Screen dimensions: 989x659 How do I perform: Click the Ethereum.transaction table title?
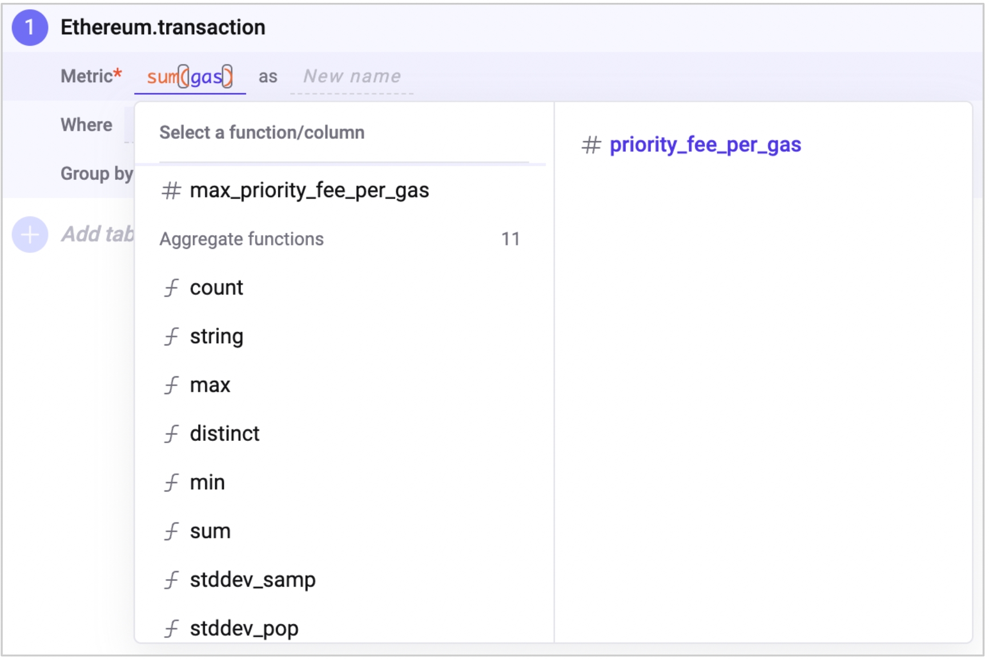click(x=163, y=27)
